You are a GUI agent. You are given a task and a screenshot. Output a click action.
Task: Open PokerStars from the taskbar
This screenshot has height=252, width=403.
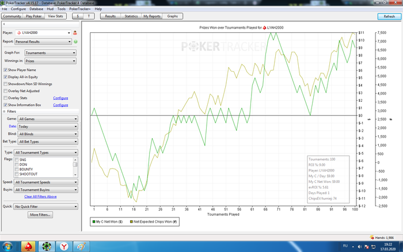tap(28, 247)
